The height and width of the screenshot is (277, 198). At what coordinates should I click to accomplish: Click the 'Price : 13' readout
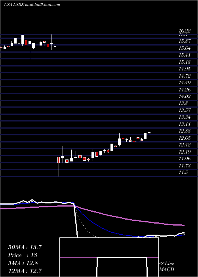(23, 255)
